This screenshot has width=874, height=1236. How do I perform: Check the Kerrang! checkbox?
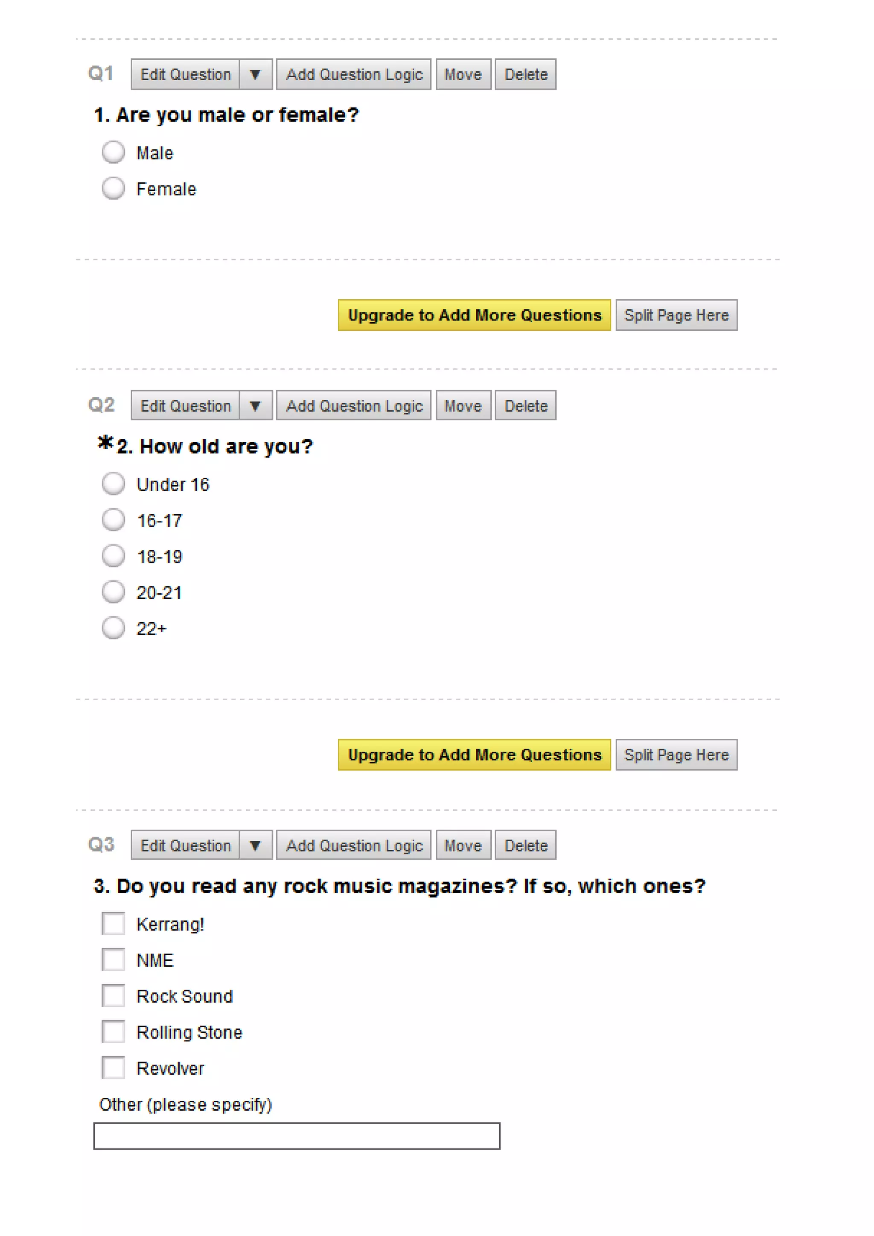(x=114, y=923)
